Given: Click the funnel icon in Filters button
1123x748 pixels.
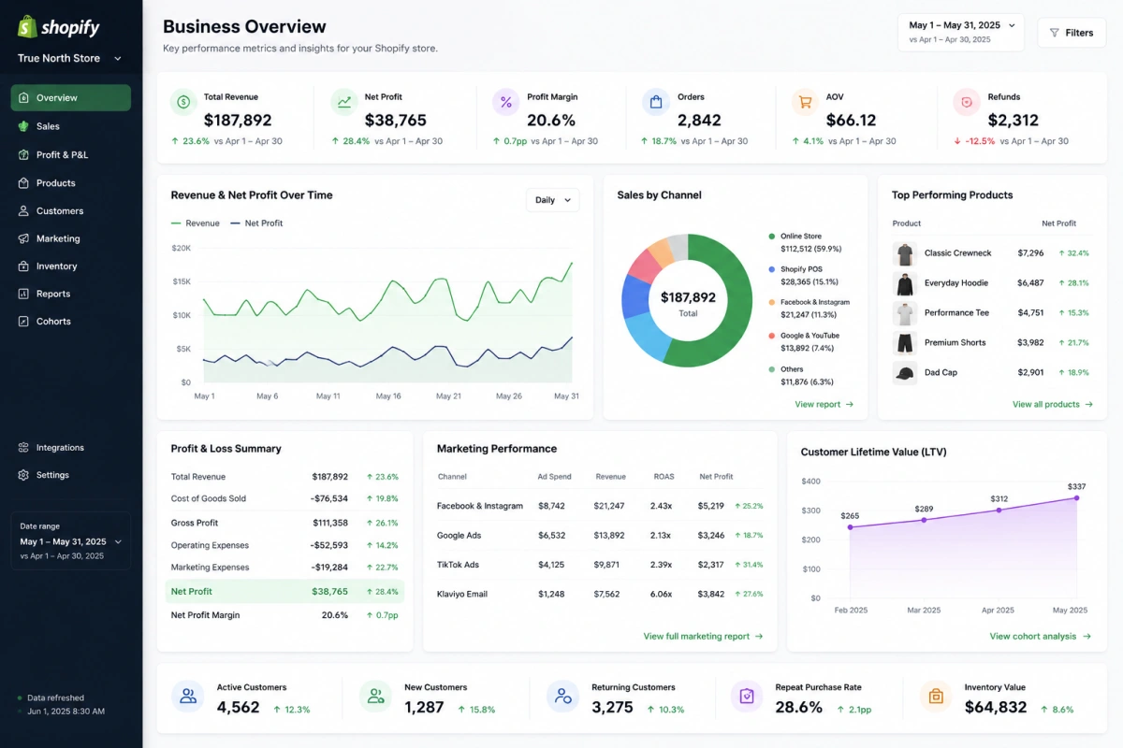Looking at the screenshot, I should 1055,33.
